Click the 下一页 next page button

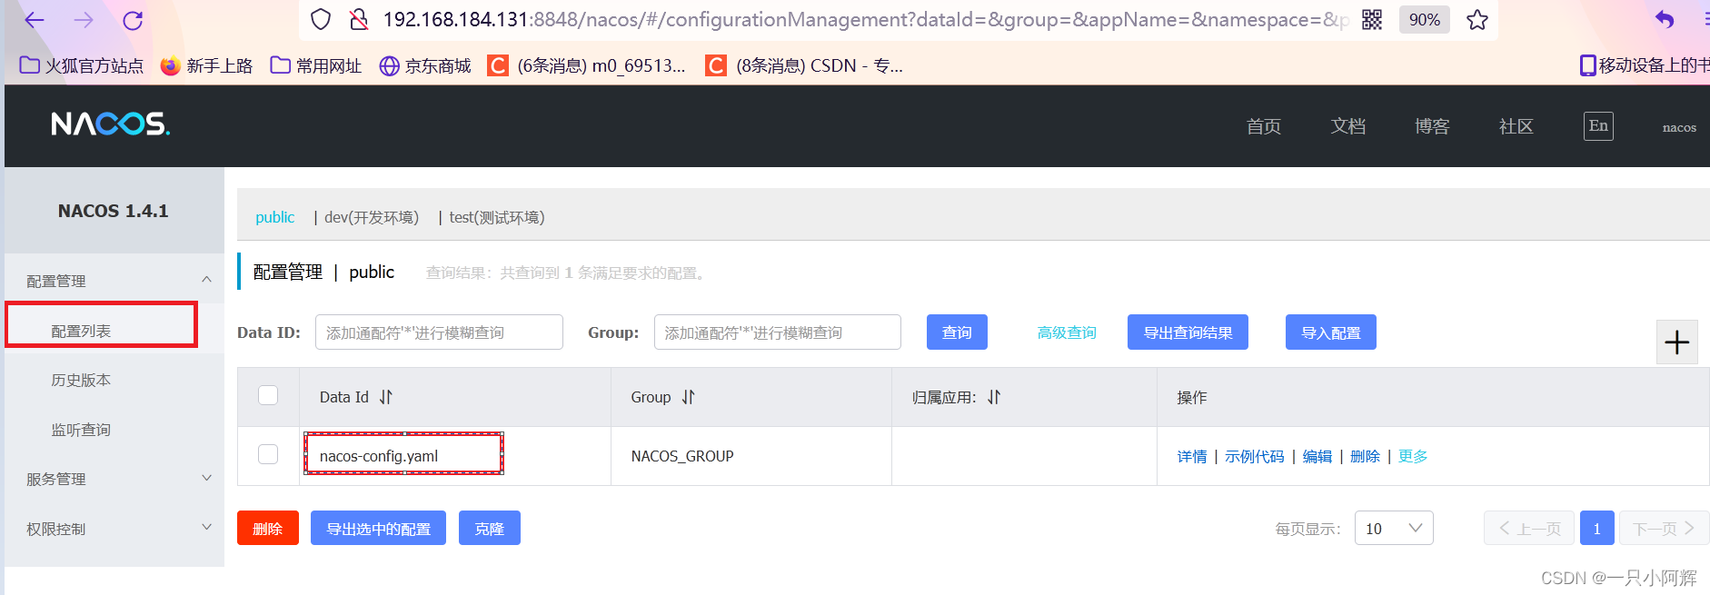point(1664,529)
